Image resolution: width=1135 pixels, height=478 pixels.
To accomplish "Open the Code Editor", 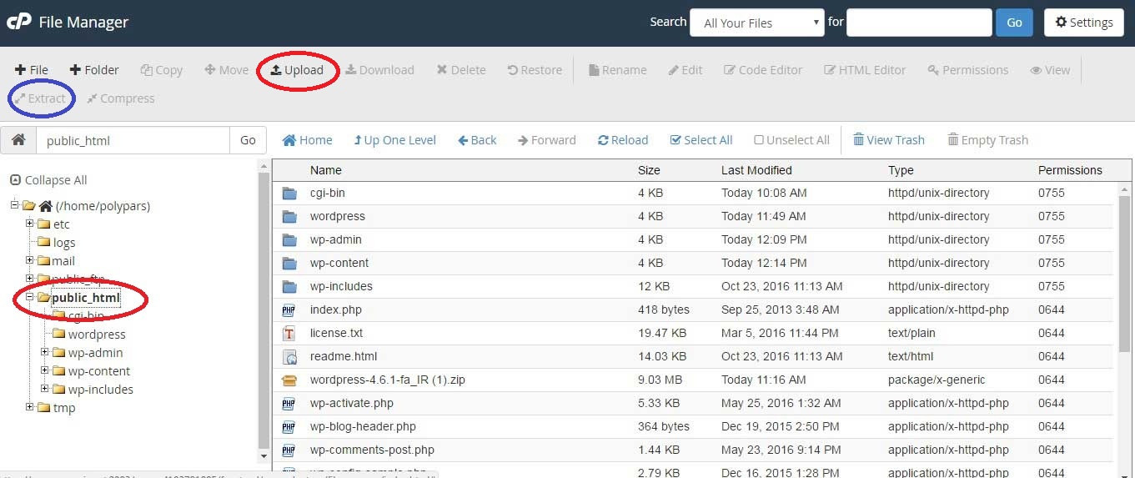I will (x=763, y=70).
